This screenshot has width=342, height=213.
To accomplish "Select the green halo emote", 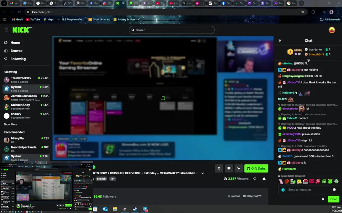I will click(330, 181).
